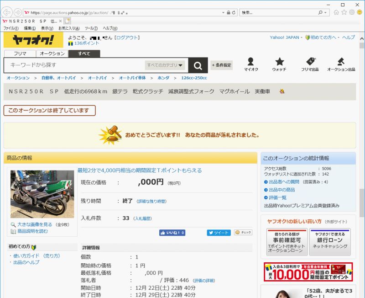Click the browser back arrow button

(x=8, y=12)
